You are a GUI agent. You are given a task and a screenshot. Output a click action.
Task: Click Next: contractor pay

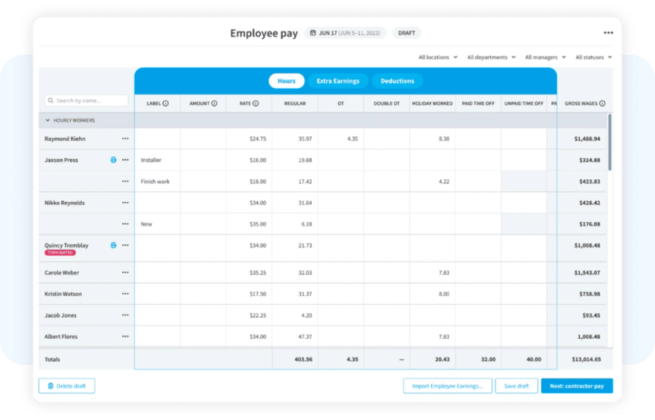577,385
